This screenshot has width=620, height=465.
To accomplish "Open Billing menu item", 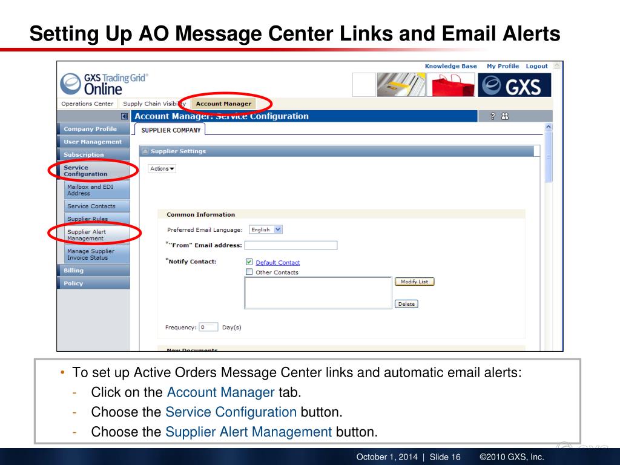I will pos(94,271).
